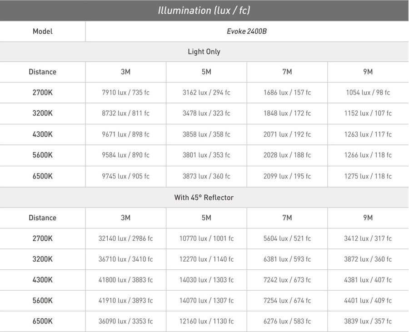Click the Light Only section header
409x332 pixels.
coord(204,52)
